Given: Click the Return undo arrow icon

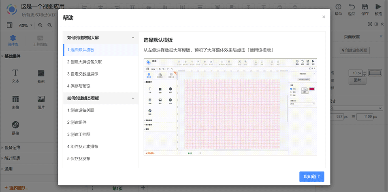Looking at the screenshot, I should pyautogui.click(x=352, y=7).
